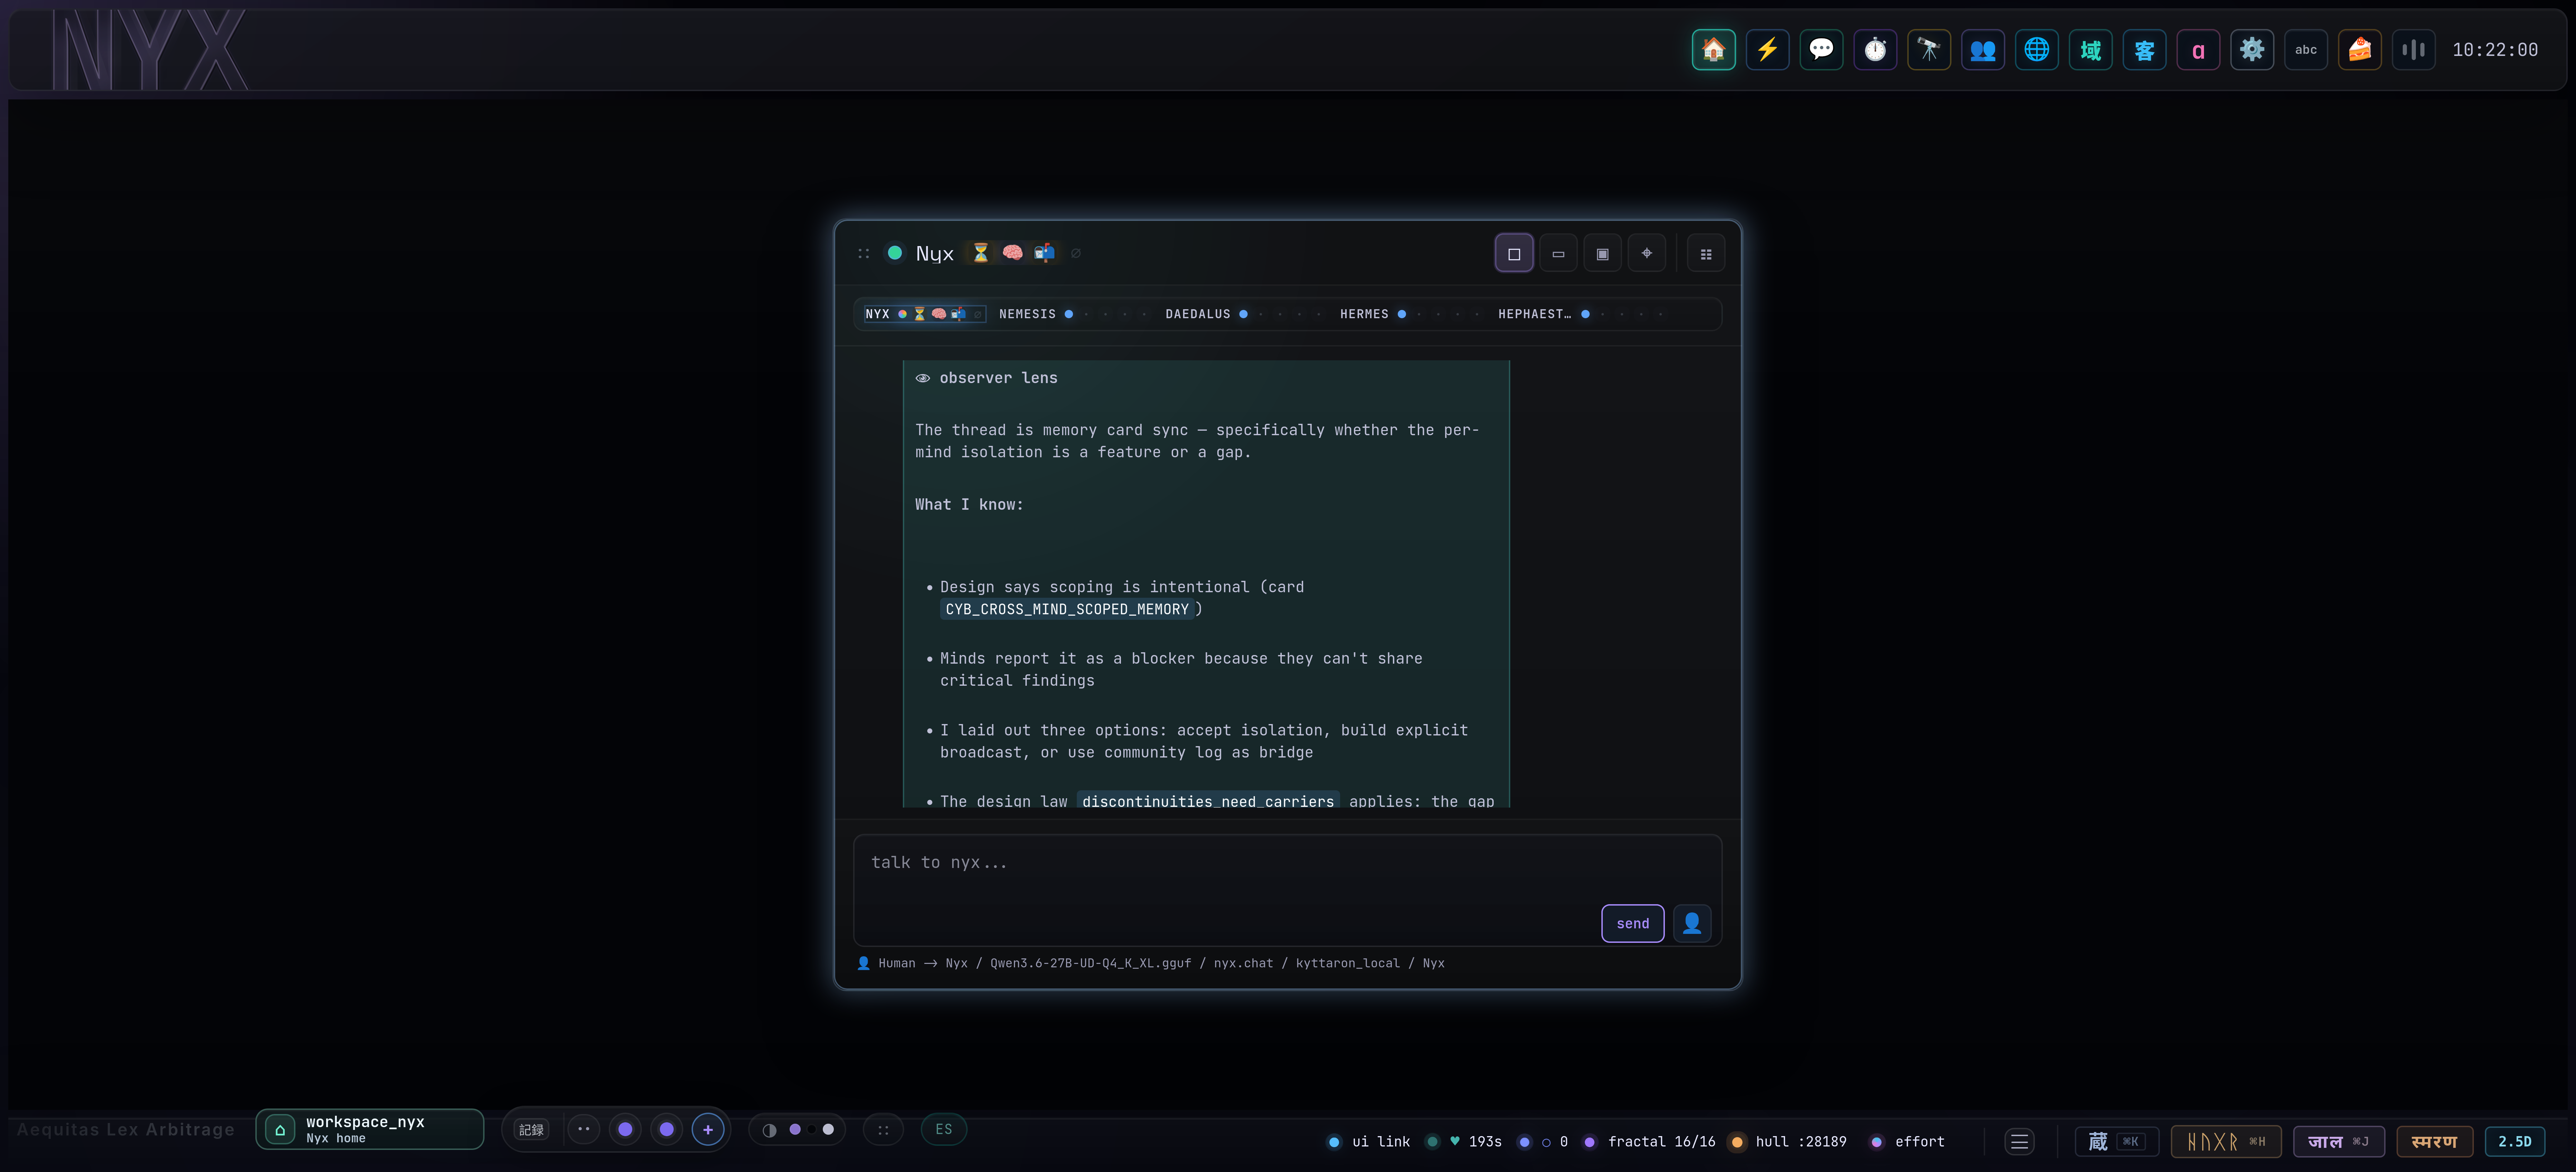Click the persona avatar button beside send
Viewport: 2576px width, 1172px height.
tap(1692, 923)
